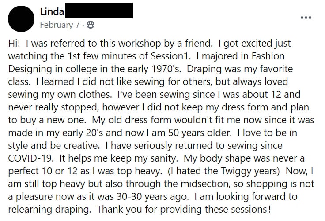Click the group members privacy icon
Image resolution: width=325 pixels, height=221 pixels.
[x=91, y=25]
